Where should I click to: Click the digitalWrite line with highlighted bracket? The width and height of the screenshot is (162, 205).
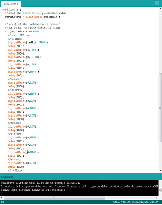24,152
